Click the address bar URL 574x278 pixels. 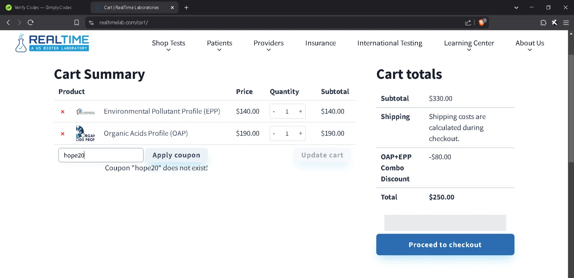[x=124, y=22]
